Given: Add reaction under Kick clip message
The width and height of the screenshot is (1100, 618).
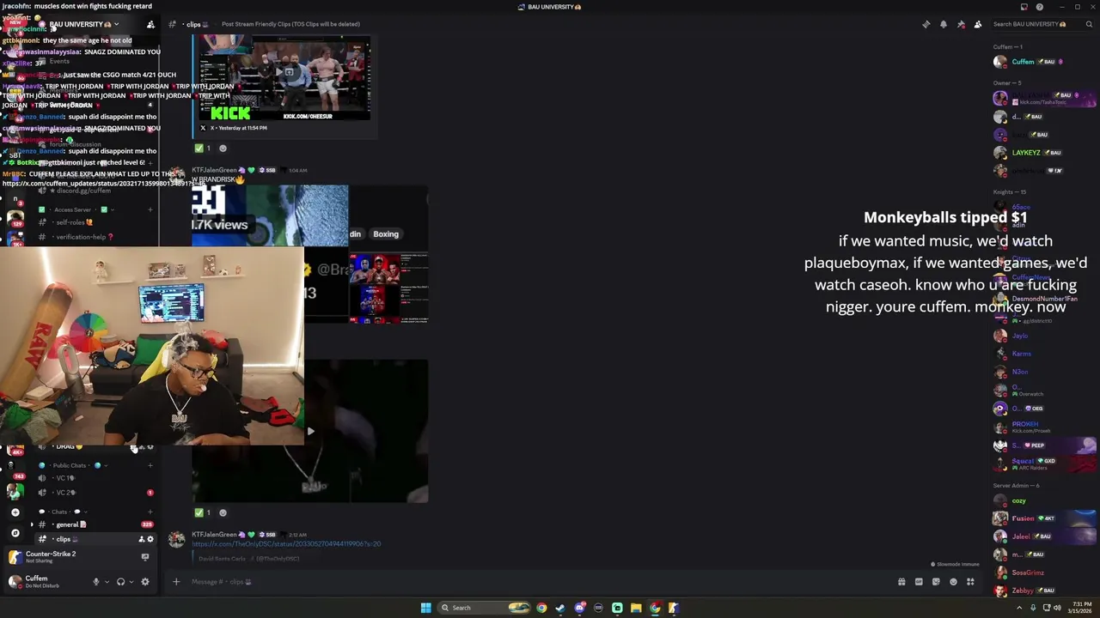Looking at the screenshot, I should [223, 148].
